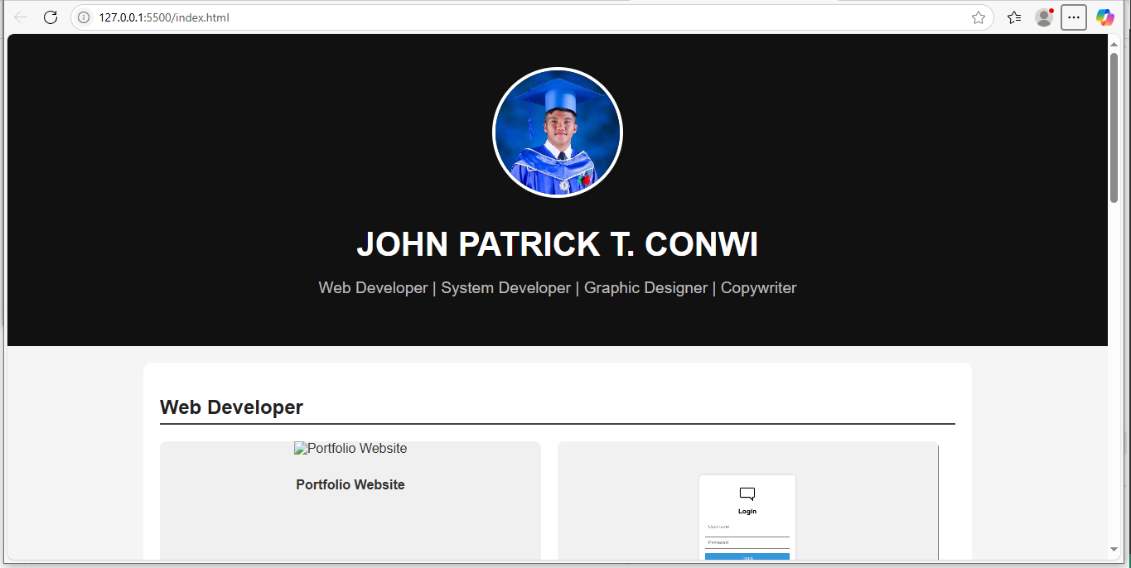The height and width of the screenshot is (568, 1131).
Task: Add this page to favorites star
Action: coord(979,17)
